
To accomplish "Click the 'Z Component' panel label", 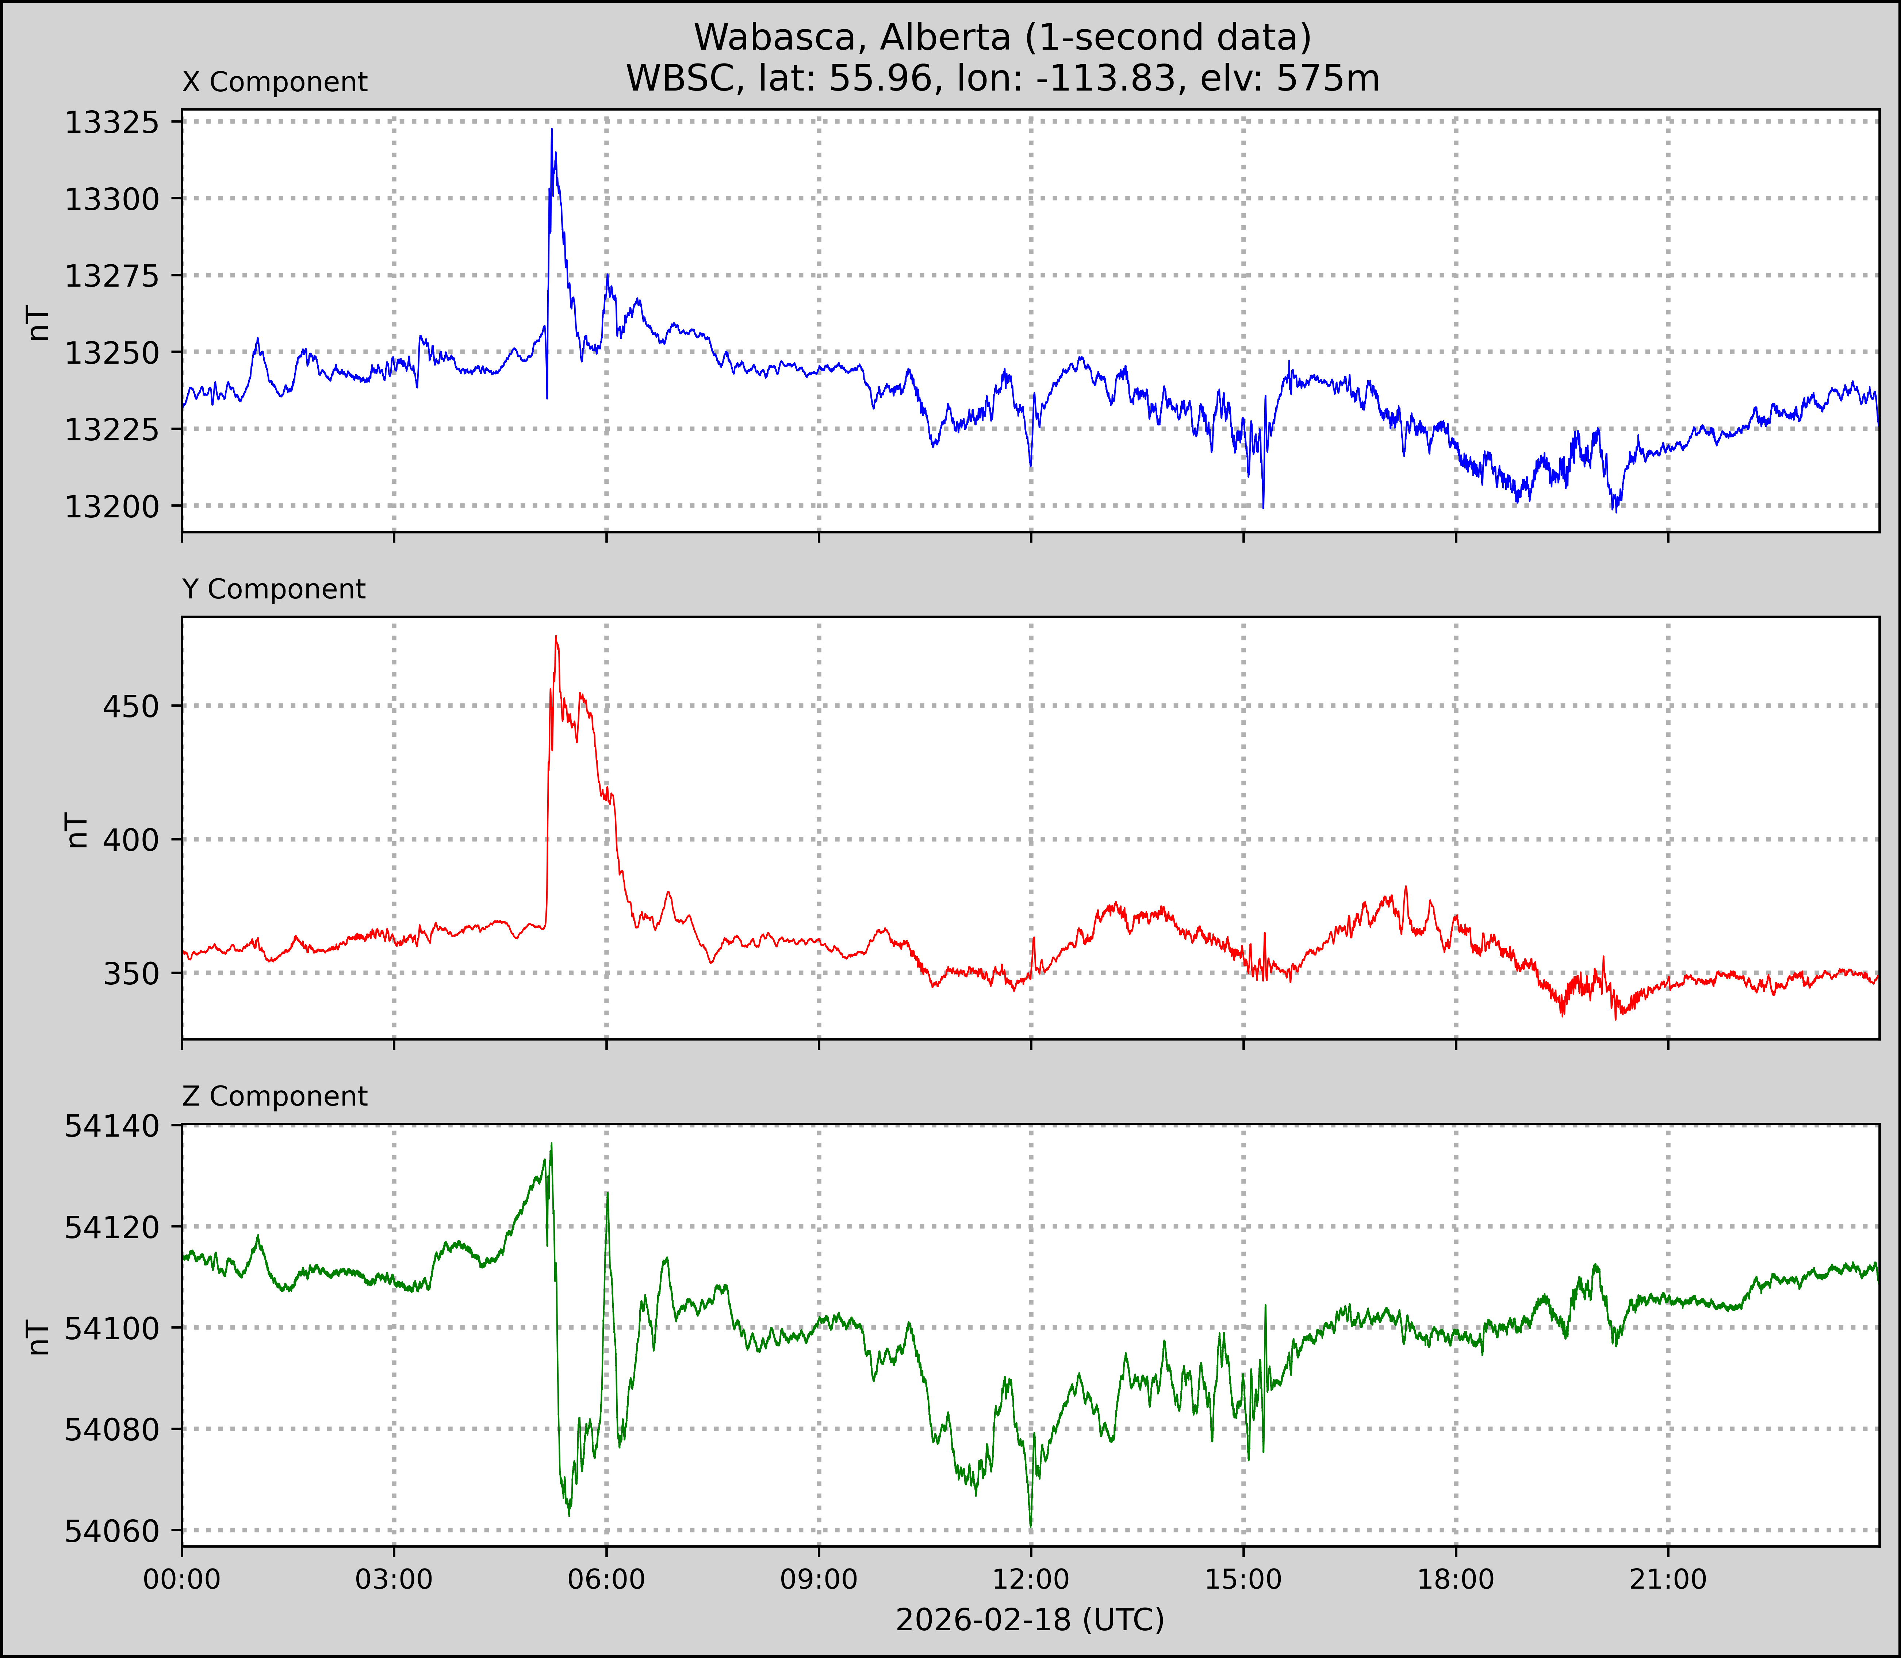I will [x=275, y=1096].
